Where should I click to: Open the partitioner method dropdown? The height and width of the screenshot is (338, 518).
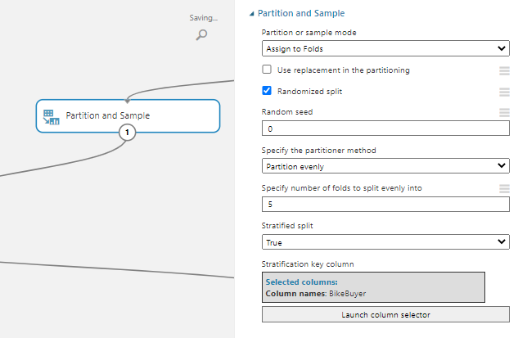pyautogui.click(x=385, y=166)
